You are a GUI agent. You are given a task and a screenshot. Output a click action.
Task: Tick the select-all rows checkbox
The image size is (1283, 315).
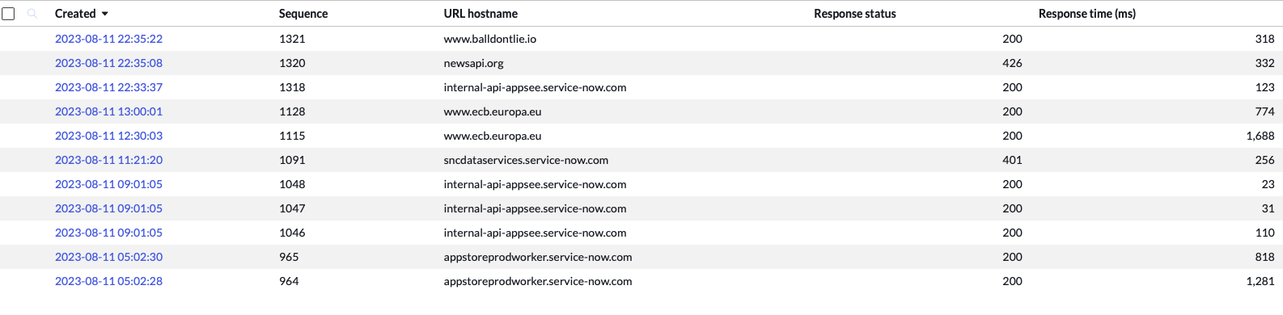[8, 14]
